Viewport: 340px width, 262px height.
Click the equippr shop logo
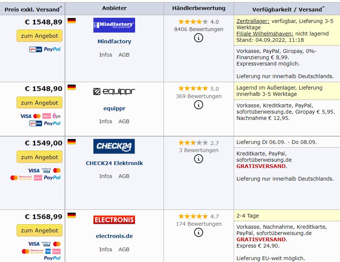[x=114, y=92]
